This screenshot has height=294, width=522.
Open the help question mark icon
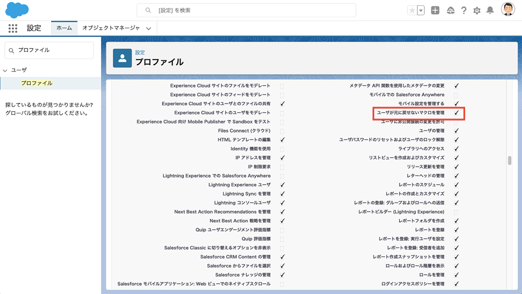click(x=464, y=10)
